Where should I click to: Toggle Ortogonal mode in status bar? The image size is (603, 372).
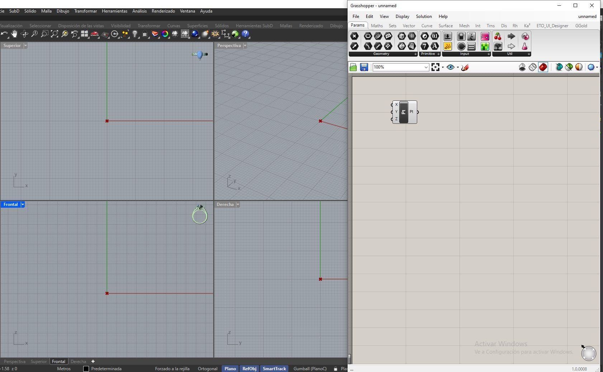point(208,368)
